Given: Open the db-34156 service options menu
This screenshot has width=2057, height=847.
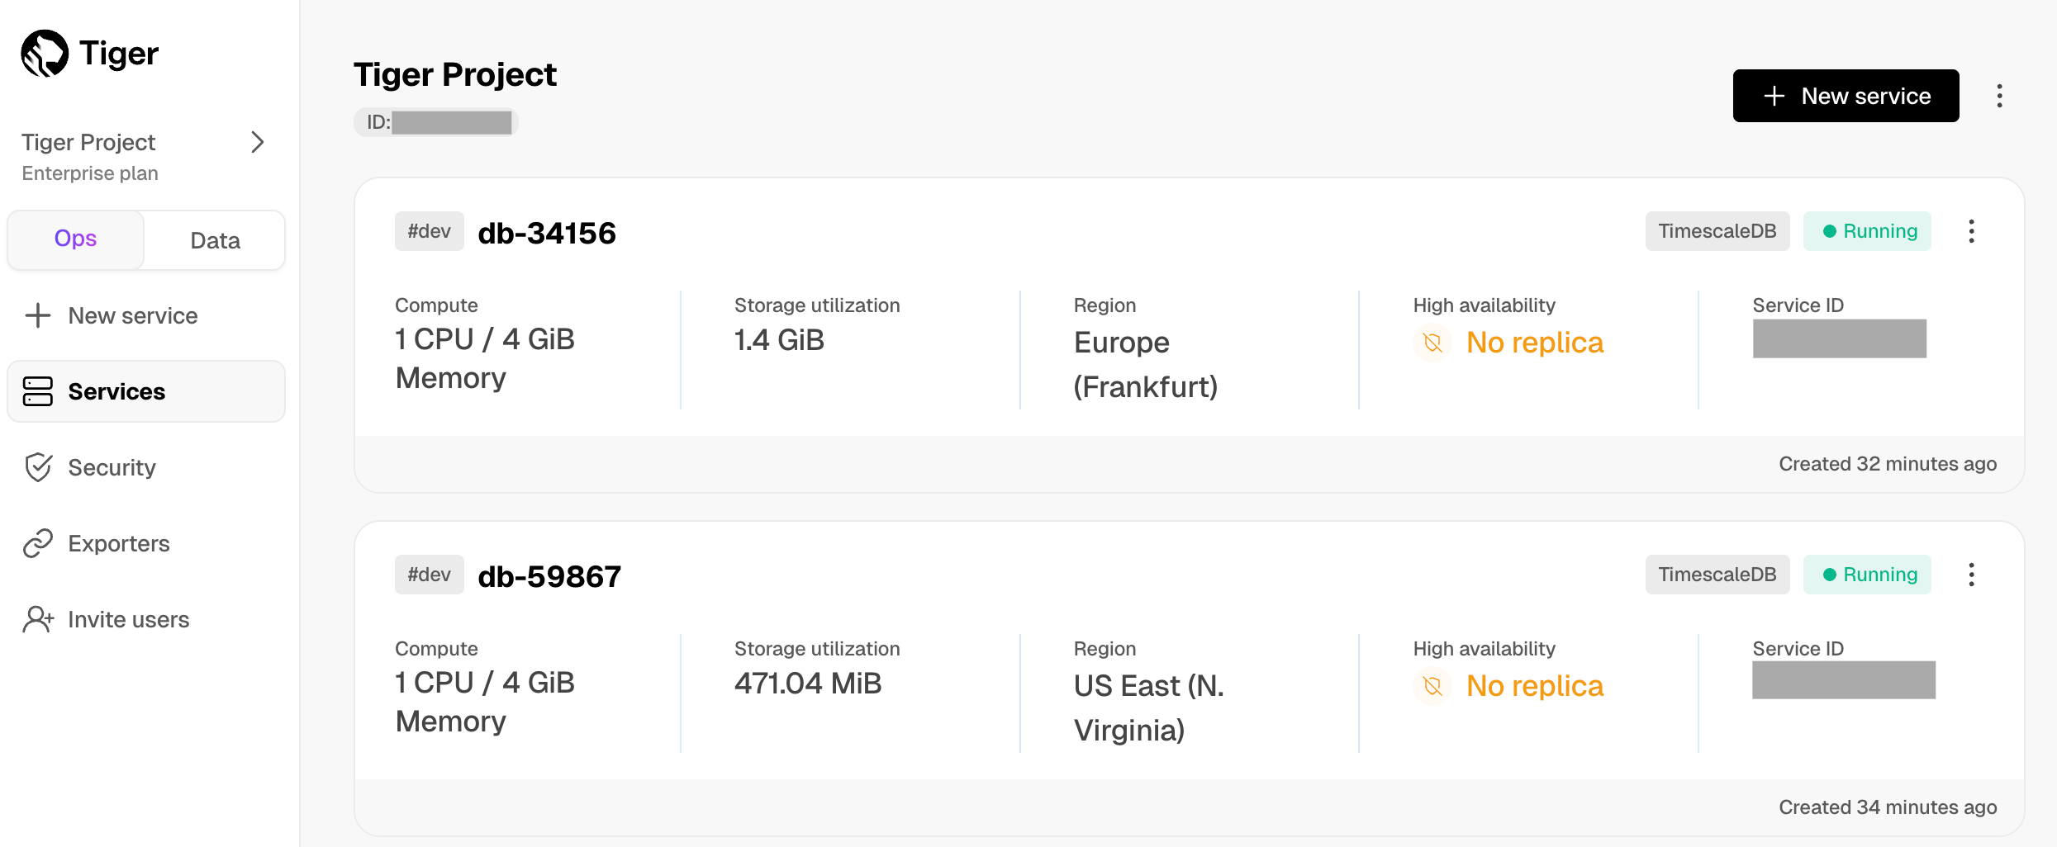Looking at the screenshot, I should tap(1971, 231).
